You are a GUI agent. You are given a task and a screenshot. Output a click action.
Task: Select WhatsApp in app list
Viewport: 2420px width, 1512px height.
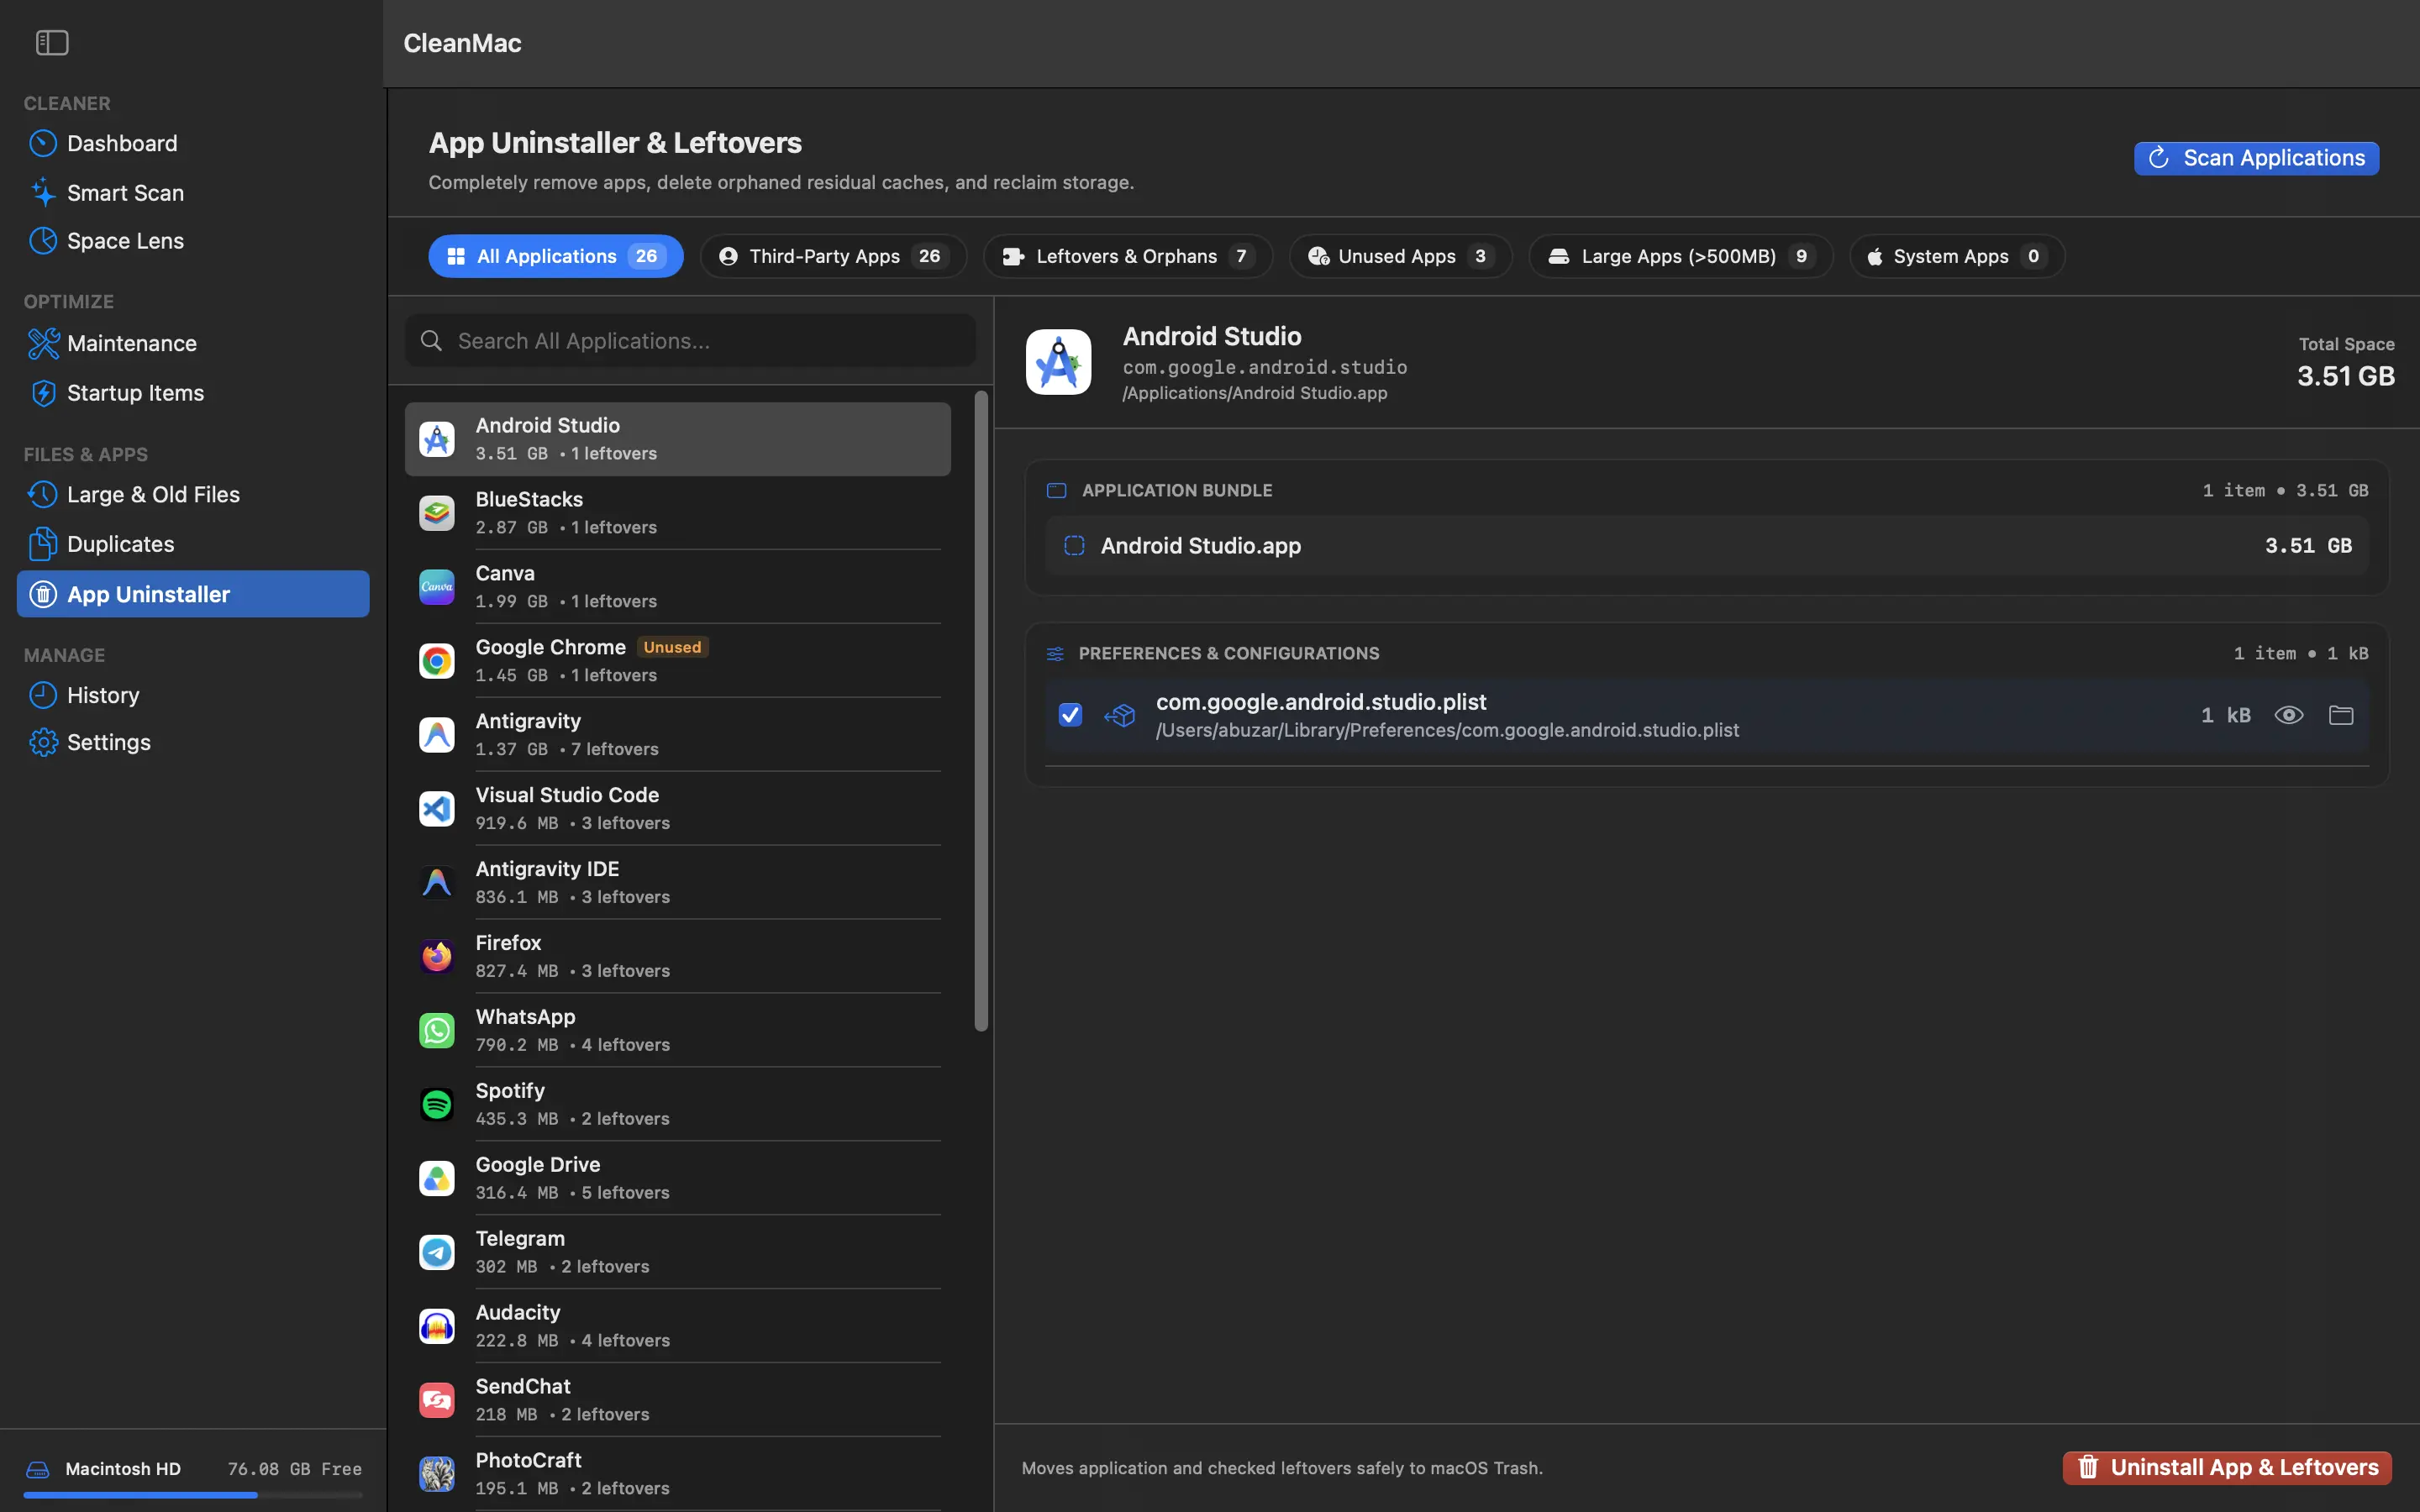[x=677, y=1031]
